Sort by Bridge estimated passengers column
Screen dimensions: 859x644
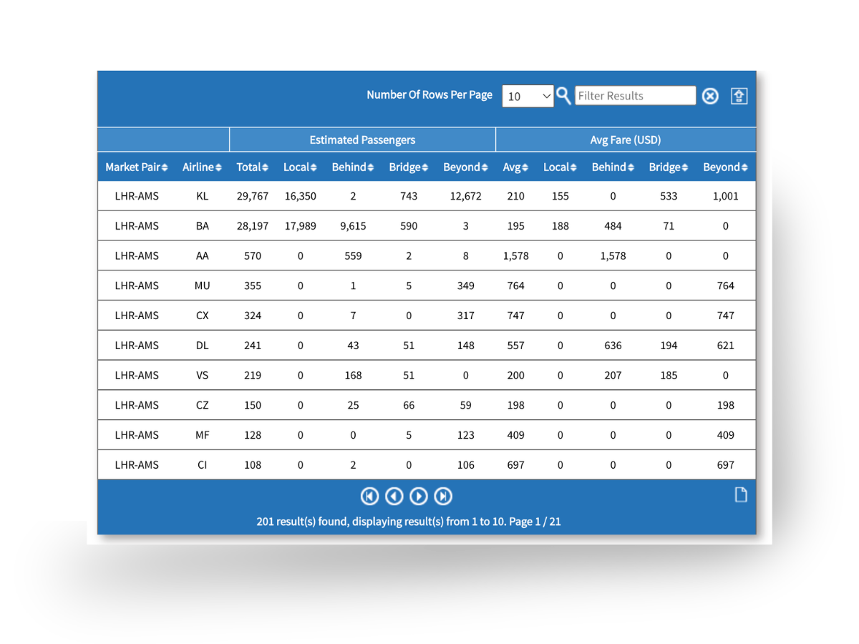(x=408, y=167)
